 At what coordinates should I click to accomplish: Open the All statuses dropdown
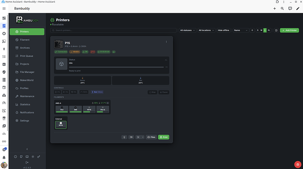[188, 30]
